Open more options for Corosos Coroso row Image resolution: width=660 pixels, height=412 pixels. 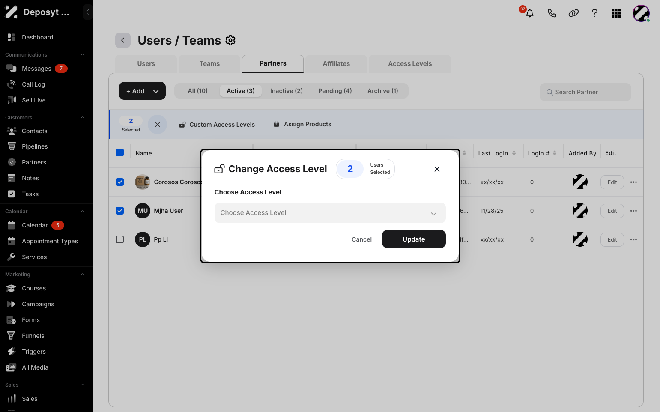[x=633, y=182]
